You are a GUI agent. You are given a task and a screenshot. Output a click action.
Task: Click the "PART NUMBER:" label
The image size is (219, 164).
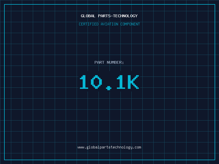(109, 62)
